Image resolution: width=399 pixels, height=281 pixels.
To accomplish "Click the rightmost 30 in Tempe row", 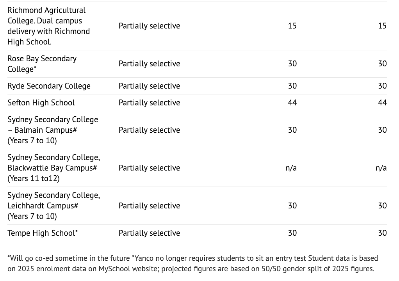I will coord(382,233).
